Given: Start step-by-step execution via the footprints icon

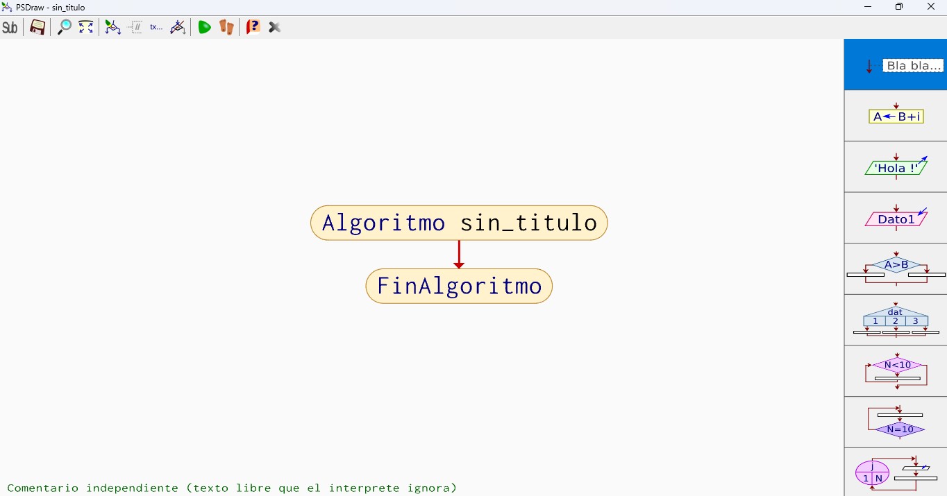Looking at the screenshot, I should tap(226, 28).
